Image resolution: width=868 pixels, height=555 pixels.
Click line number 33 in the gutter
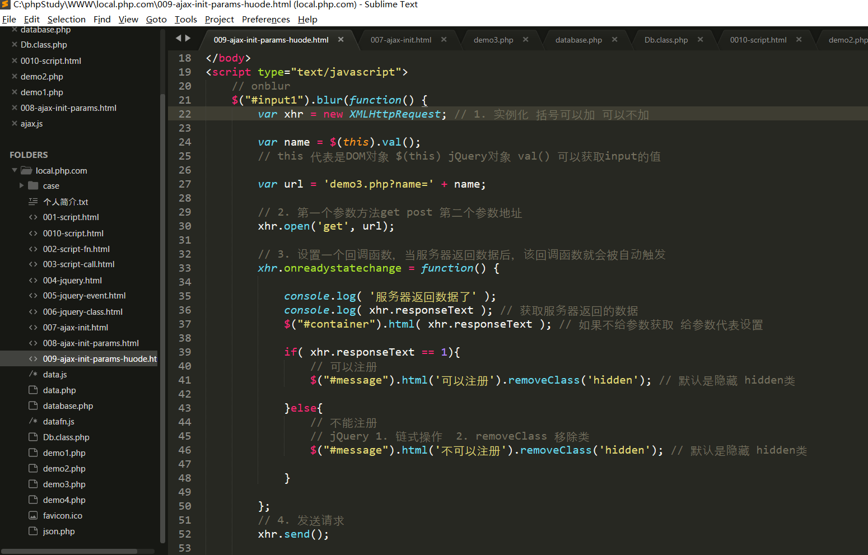coord(185,268)
